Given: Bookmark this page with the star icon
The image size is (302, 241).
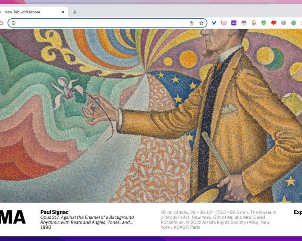Looking at the screenshot, I should tap(201, 23).
